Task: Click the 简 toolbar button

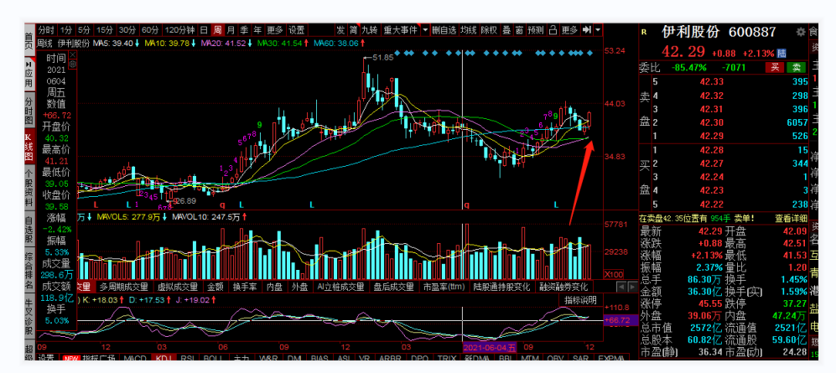Action: coord(354,30)
